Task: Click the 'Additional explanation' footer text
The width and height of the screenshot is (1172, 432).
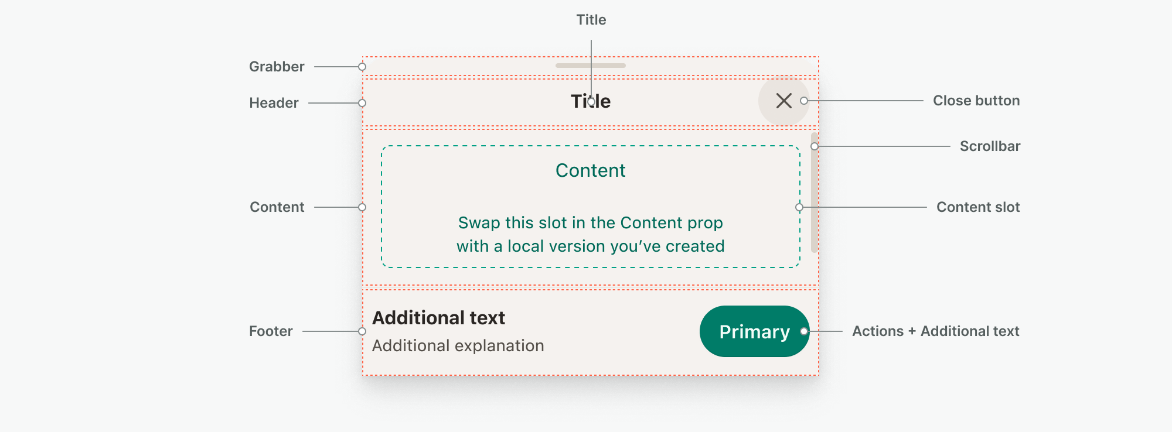Action: (x=458, y=346)
